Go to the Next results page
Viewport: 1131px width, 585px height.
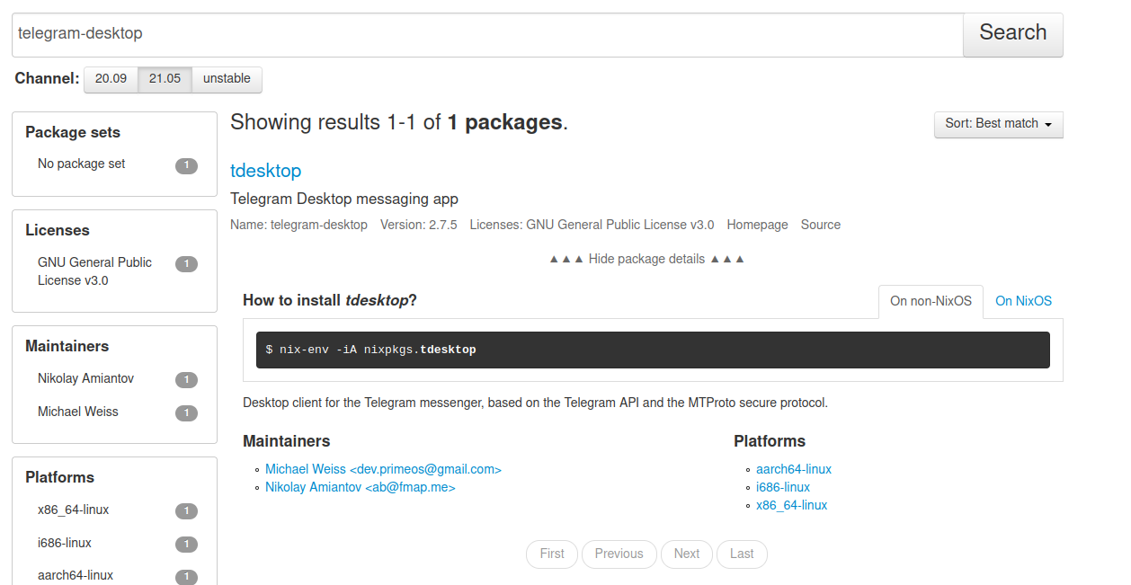coord(686,554)
